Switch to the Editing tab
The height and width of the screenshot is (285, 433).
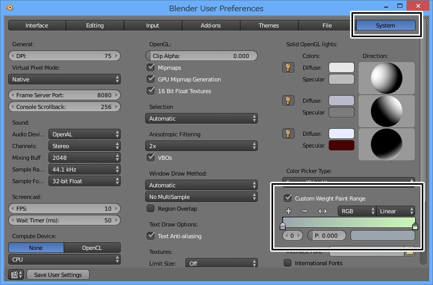pyautogui.click(x=95, y=25)
